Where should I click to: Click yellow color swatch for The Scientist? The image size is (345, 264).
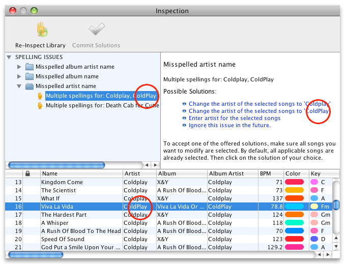(x=294, y=190)
